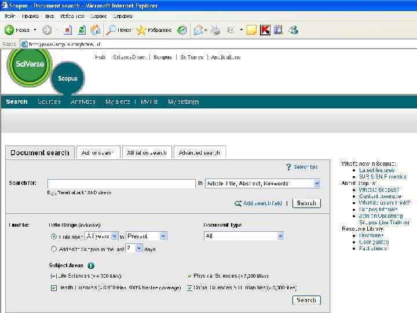Click the Home icon in toolbar
Image resolution: width=417 pixels, height=313 pixels.
click(x=96, y=30)
